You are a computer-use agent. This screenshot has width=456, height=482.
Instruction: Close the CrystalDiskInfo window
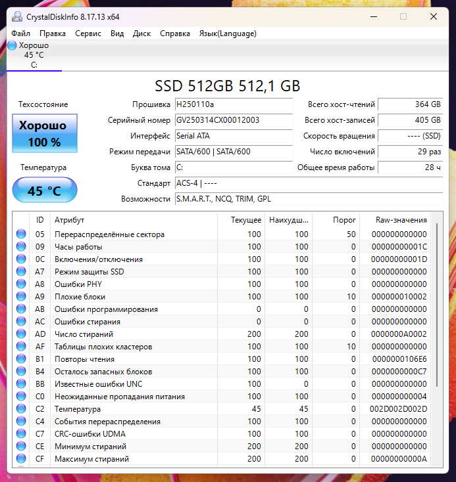(x=434, y=16)
